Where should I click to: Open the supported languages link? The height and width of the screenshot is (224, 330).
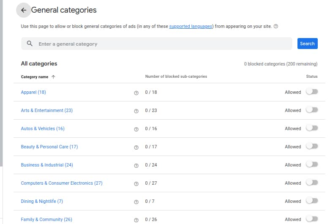coord(191,26)
